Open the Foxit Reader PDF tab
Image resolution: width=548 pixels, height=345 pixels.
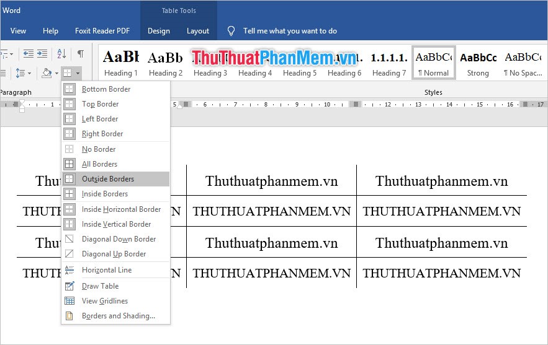[x=102, y=31]
